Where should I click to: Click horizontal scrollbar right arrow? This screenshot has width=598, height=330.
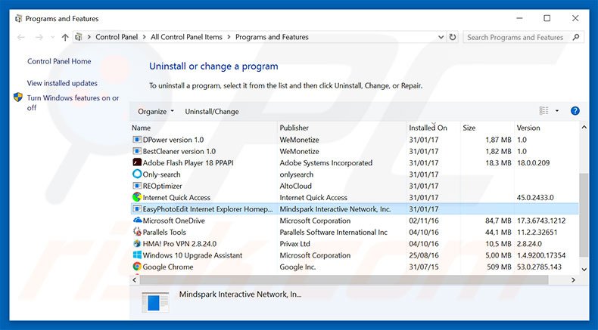point(573,279)
